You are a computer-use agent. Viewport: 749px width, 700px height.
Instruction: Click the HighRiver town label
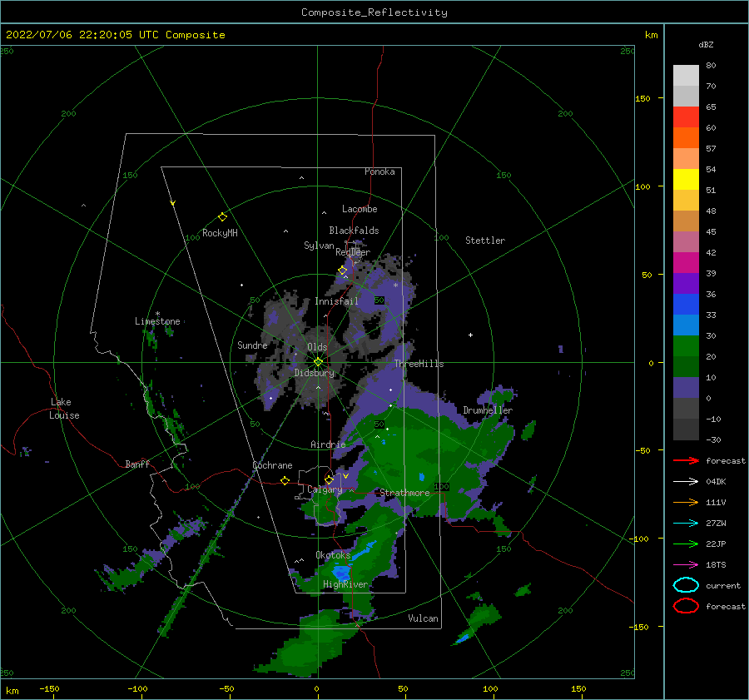point(345,584)
